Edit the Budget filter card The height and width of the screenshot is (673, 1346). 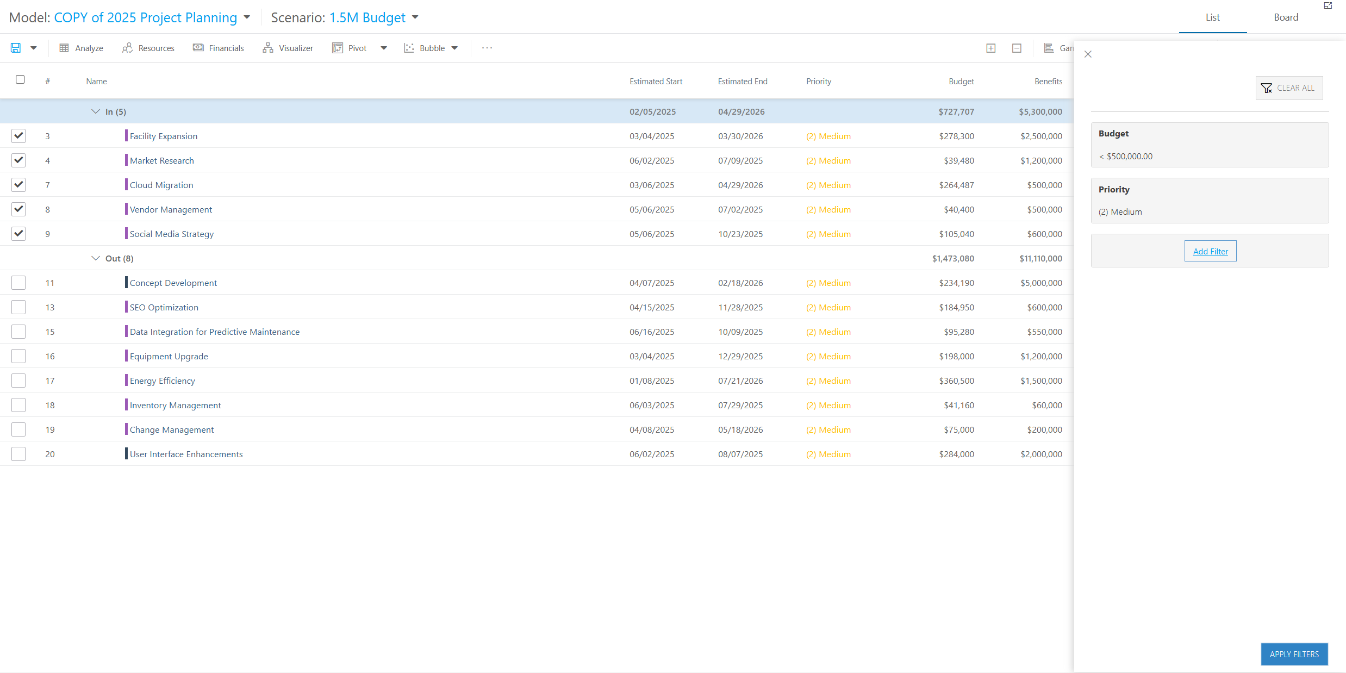coord(1210,145)
